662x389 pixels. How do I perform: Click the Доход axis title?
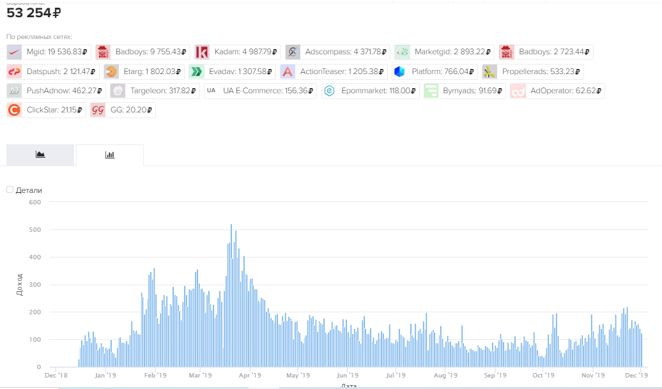(x=19, y=284)
